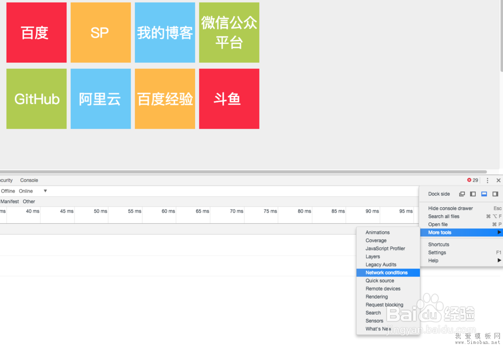Open the red 百度 tile

pos(37,33)
